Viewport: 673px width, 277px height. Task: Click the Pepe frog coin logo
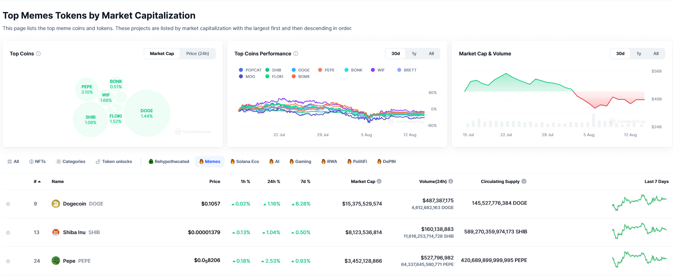click(x=56, y=261)
